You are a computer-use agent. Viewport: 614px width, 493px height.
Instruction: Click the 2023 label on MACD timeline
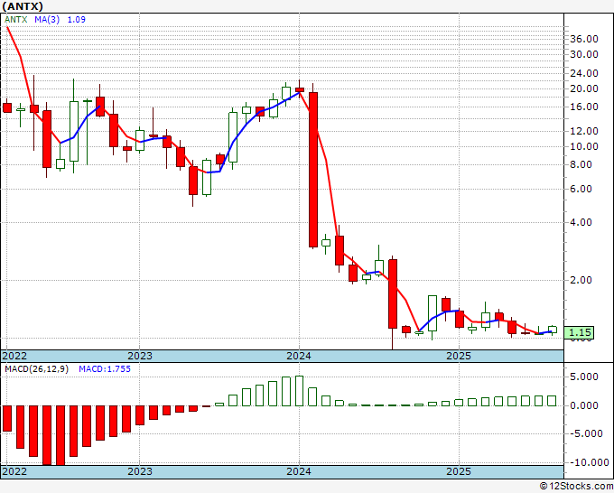pos(140,471)
